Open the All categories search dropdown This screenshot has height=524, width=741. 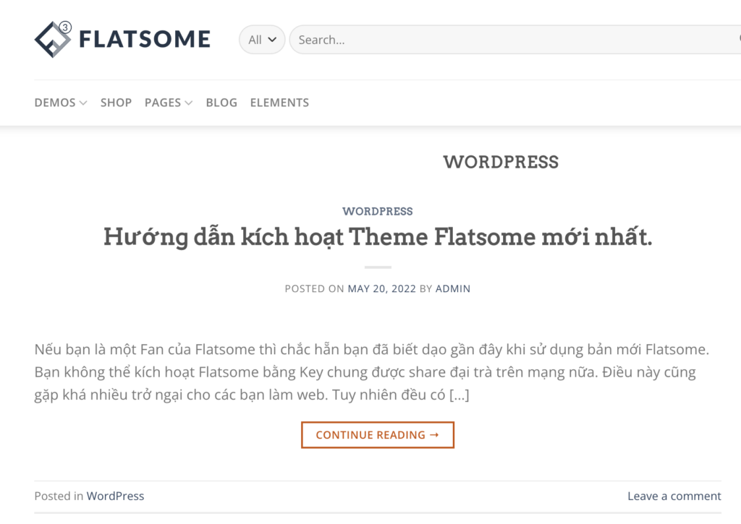pos(262,40)
